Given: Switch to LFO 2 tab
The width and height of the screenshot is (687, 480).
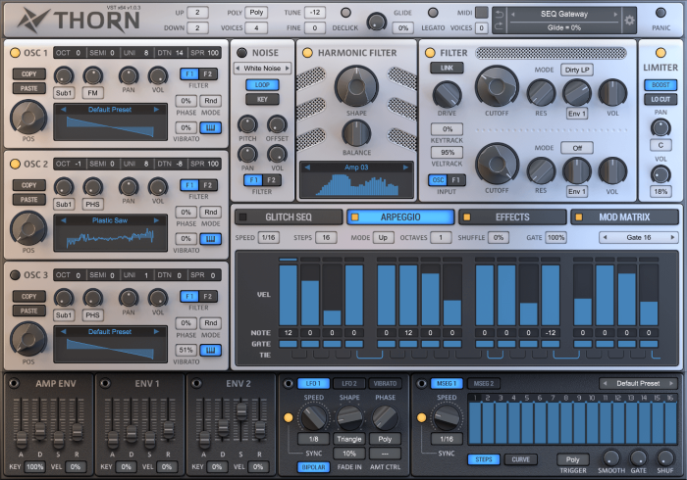Looking at the screenshot, I should coord(349,383).
